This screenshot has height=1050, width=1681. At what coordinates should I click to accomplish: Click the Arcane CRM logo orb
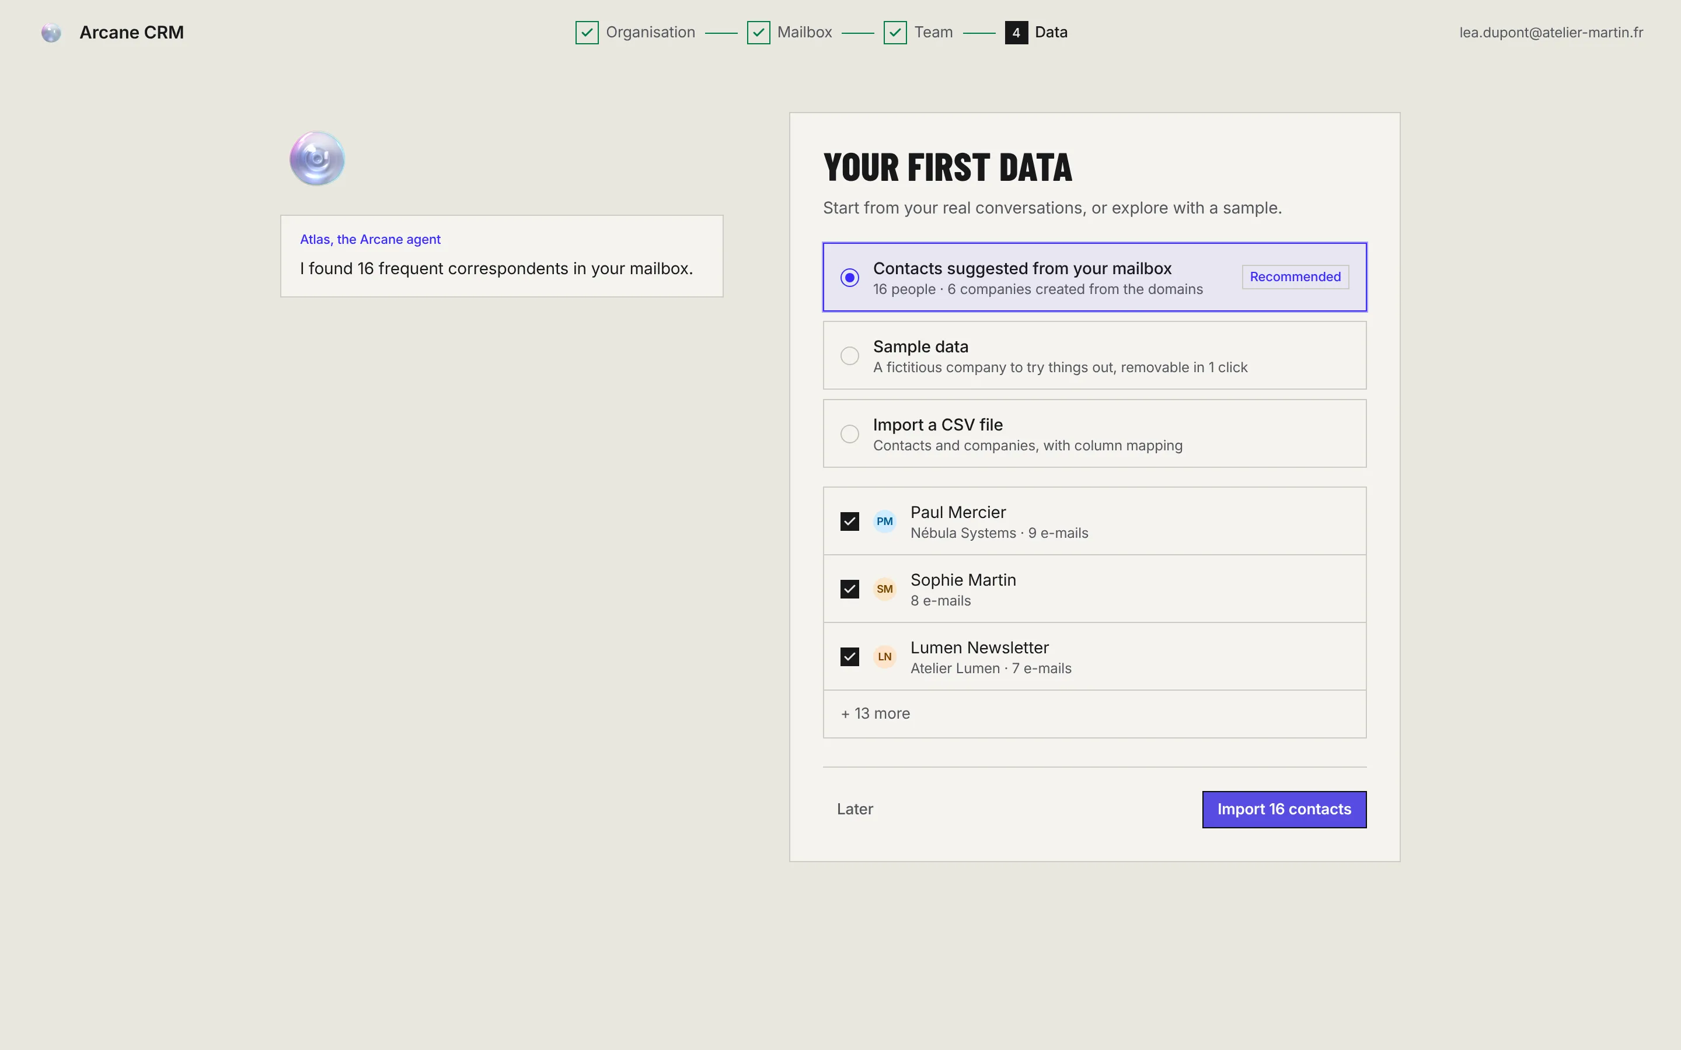[51, 32]
